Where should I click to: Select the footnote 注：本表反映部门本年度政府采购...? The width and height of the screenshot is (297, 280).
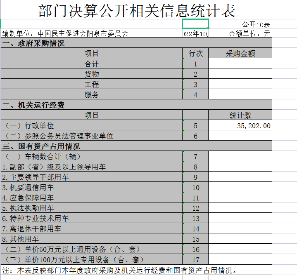(x=136, y=270)
